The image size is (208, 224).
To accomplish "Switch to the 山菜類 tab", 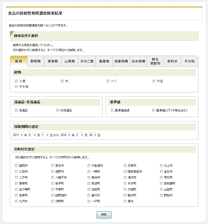I will pyautogui.click(x=70, y=61).
